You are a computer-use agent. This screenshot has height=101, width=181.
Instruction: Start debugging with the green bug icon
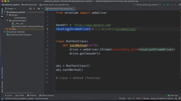(x=168, y=5)
